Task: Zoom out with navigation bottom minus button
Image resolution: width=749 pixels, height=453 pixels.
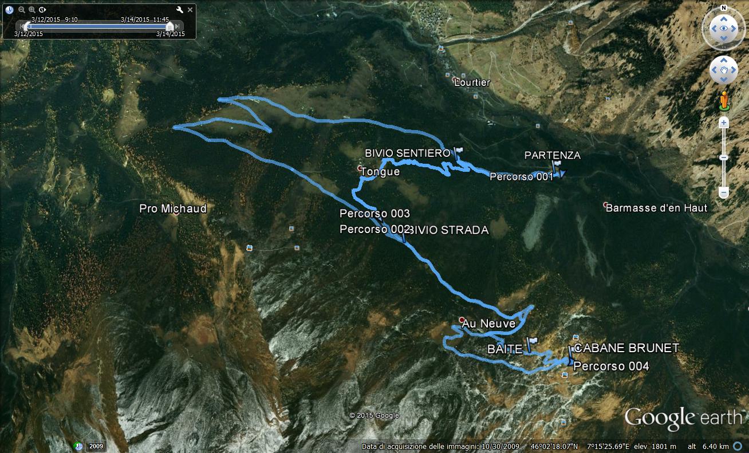Action: 724,193
